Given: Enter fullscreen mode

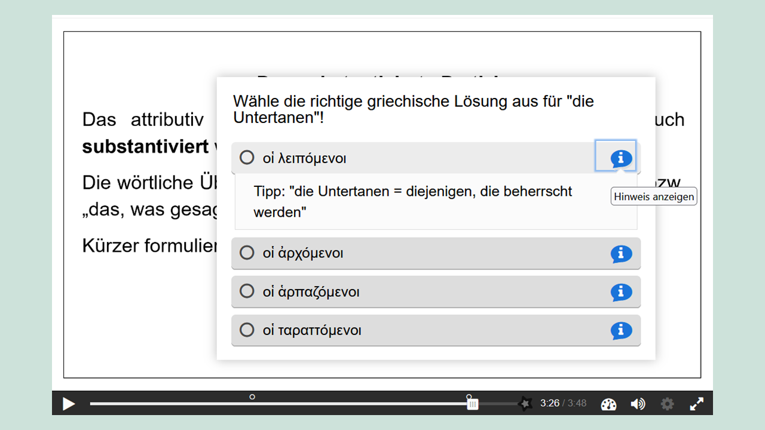Looking at the screenshot, I should (696, 404).
